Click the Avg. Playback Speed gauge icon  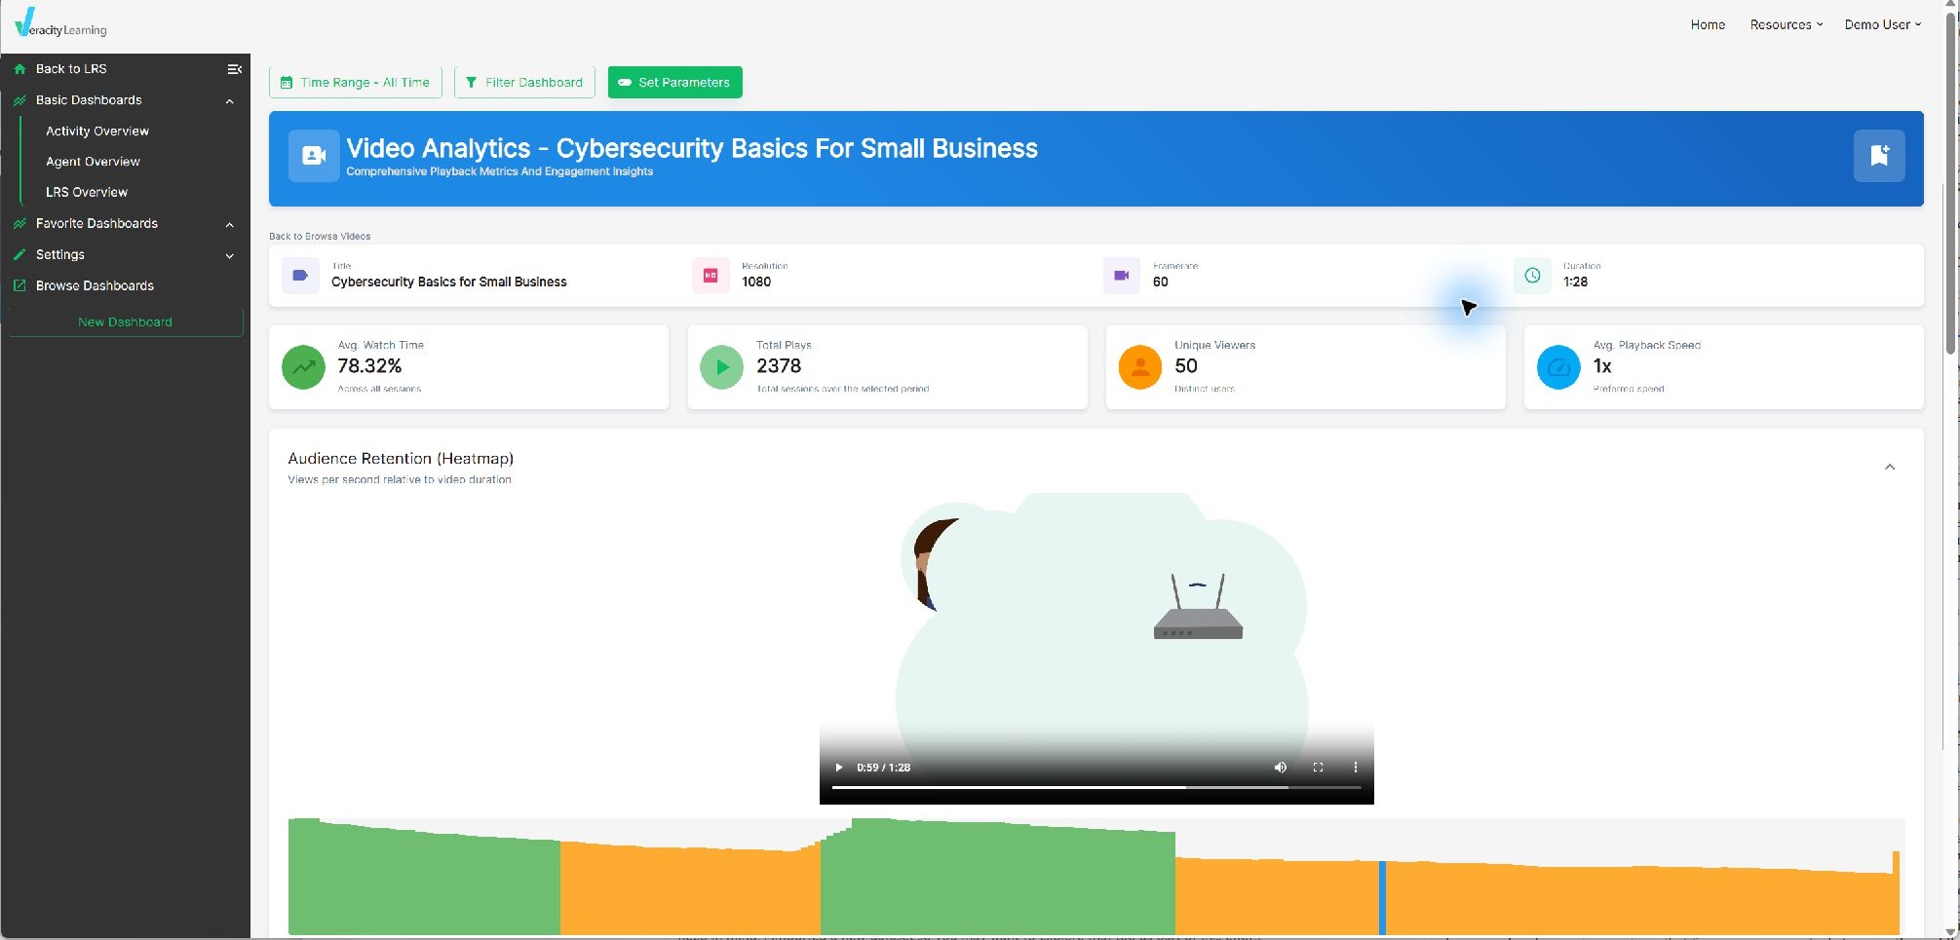(1558, 367)
